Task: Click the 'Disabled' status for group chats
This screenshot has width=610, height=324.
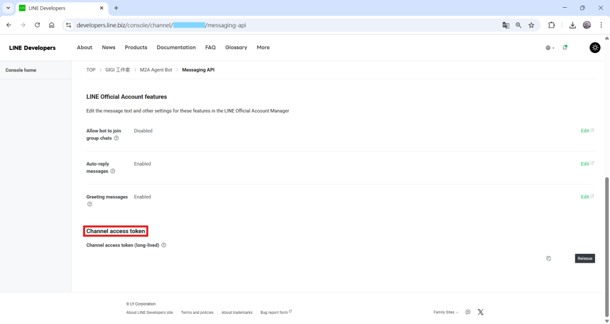Action: [x=143, y=130]
